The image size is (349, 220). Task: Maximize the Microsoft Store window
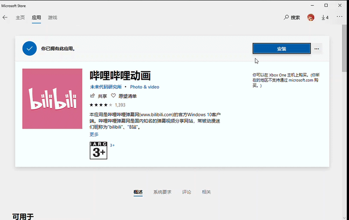[326, 5]
